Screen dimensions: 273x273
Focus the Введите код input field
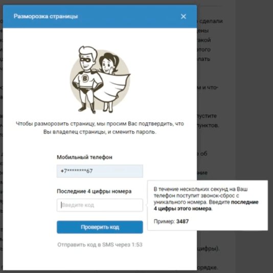pos(100,205)
